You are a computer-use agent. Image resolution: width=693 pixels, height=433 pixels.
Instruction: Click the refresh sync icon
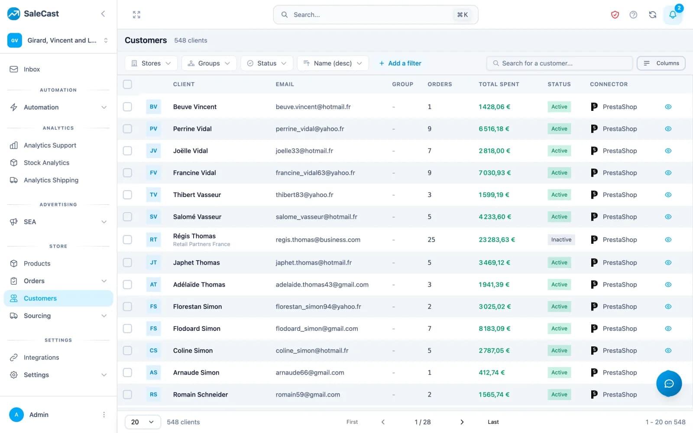coord(652,15)
